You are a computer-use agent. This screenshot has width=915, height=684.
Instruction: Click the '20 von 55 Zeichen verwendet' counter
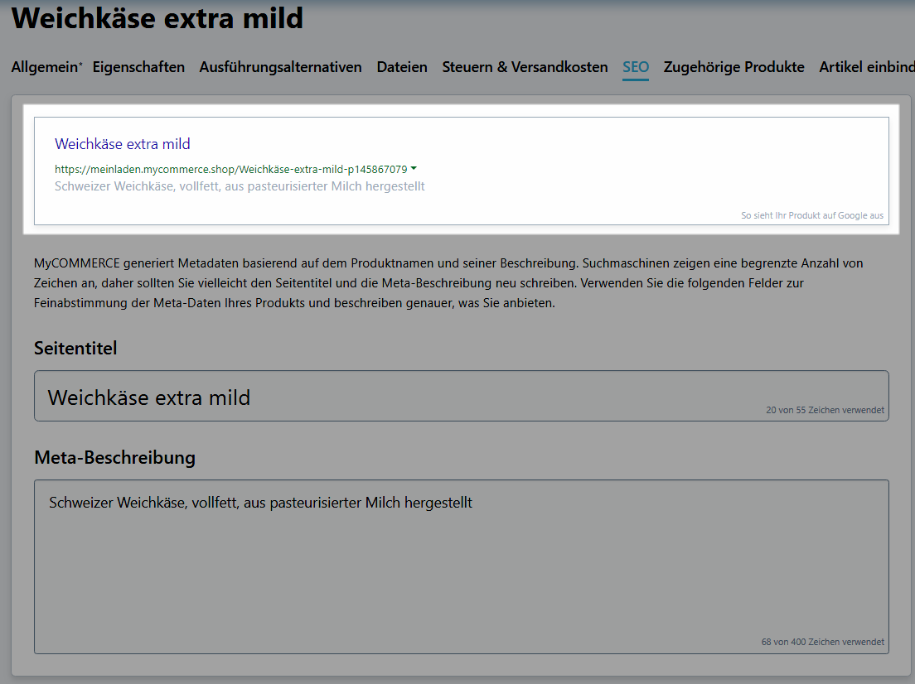(x=825, y=410)
